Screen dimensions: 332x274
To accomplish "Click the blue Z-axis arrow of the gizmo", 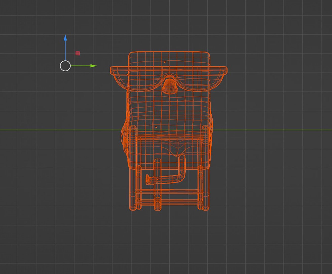I will click(x=65, y=38).
